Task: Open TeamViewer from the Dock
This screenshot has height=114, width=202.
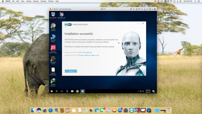Action: pyautogui.click(x=132, y=110)
